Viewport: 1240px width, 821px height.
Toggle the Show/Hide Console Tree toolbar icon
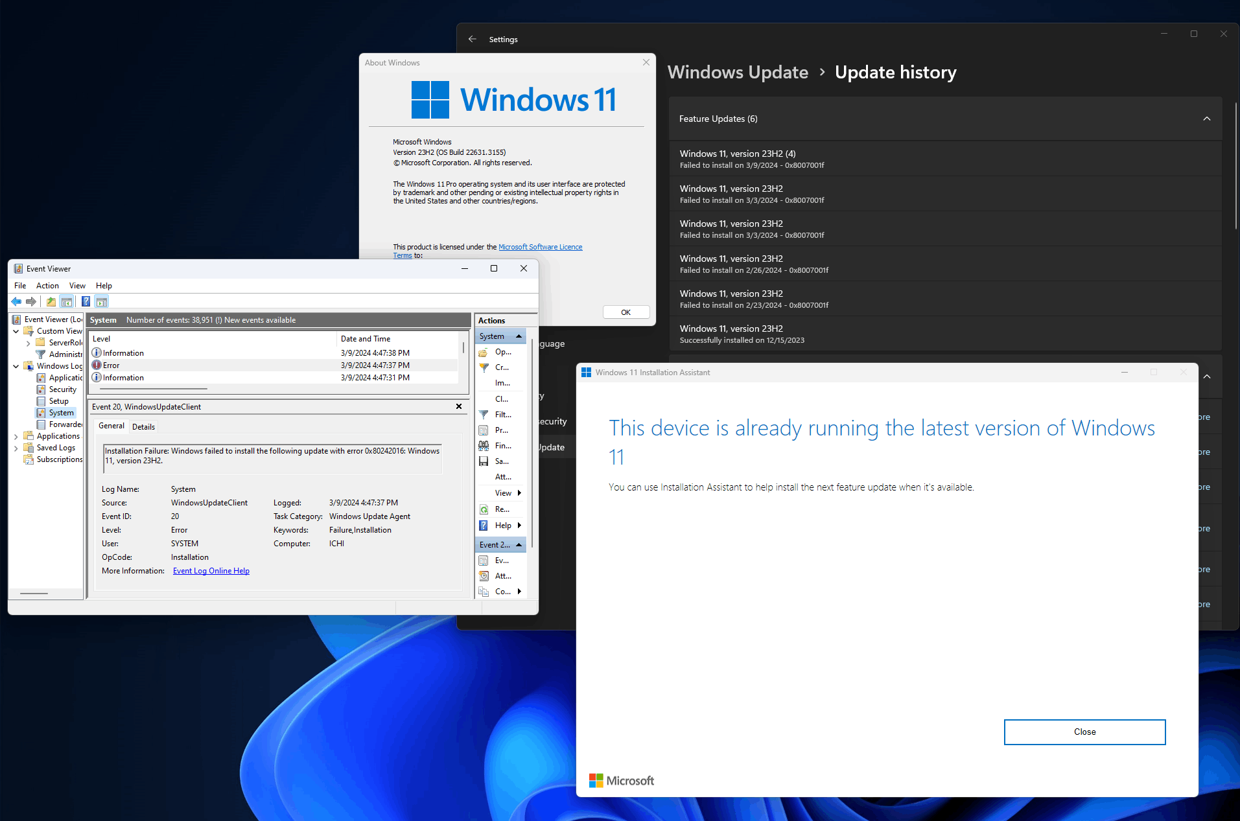coord(67,301)
